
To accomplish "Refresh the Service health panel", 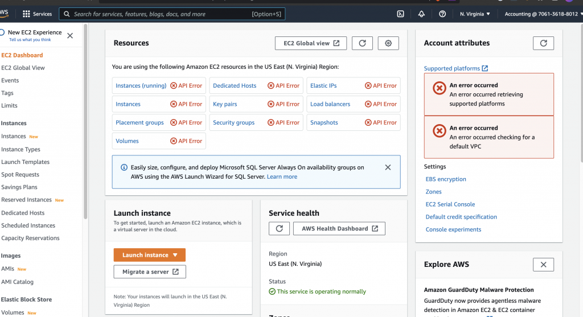I will [x=279, y=228].
